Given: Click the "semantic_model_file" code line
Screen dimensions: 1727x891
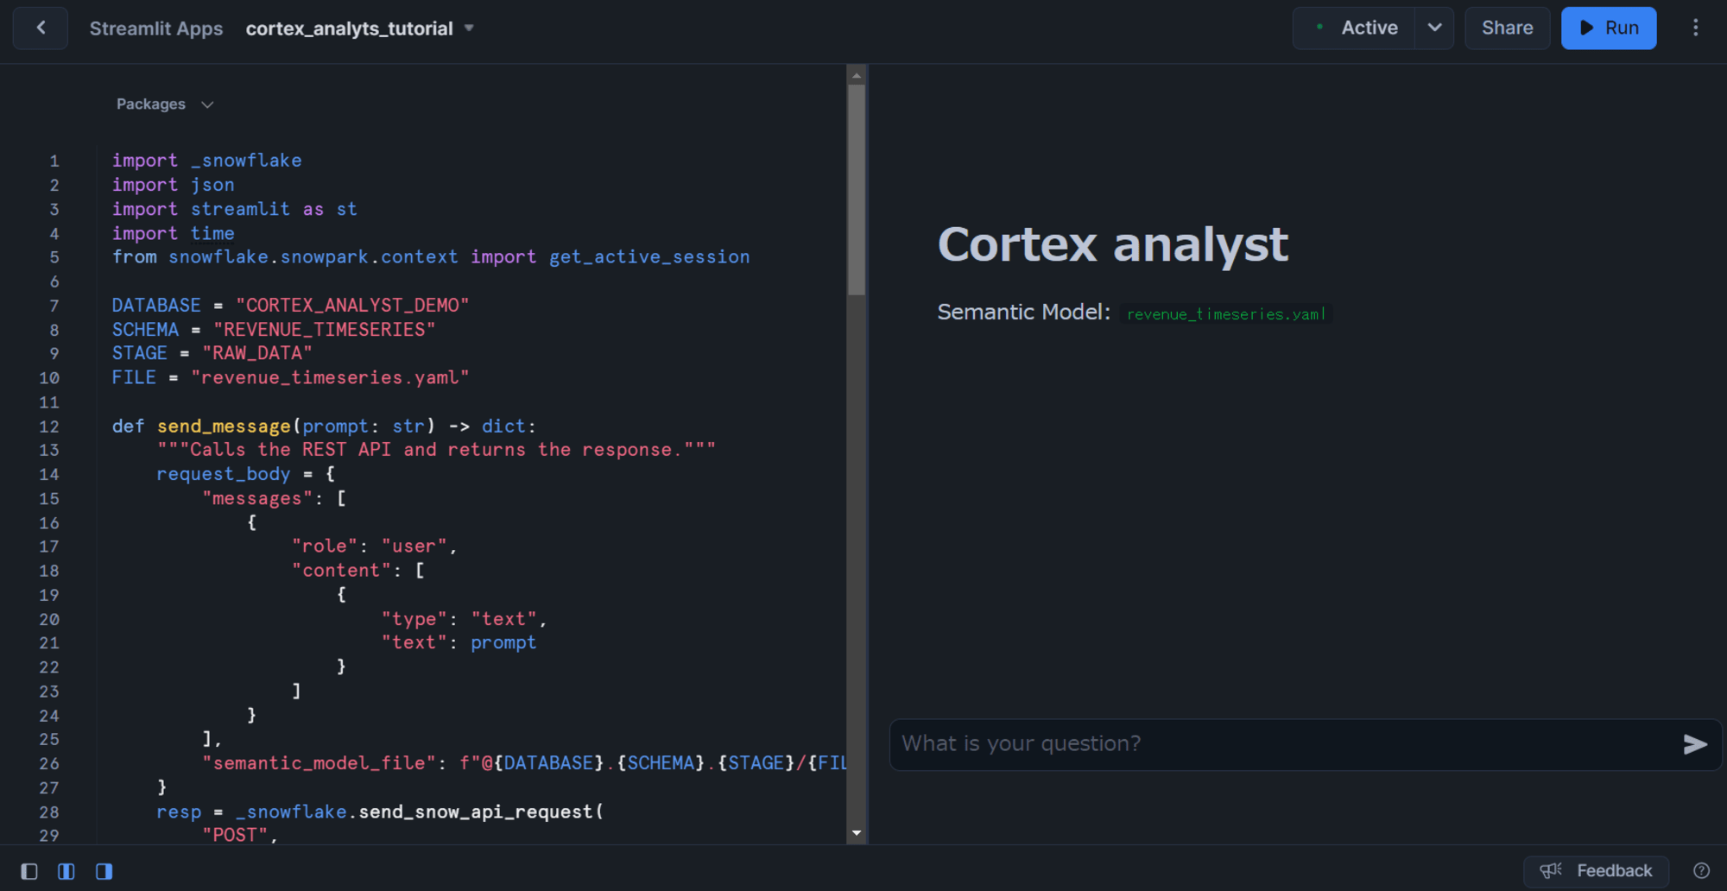Looking at the screenshot, I should [524, 763].
